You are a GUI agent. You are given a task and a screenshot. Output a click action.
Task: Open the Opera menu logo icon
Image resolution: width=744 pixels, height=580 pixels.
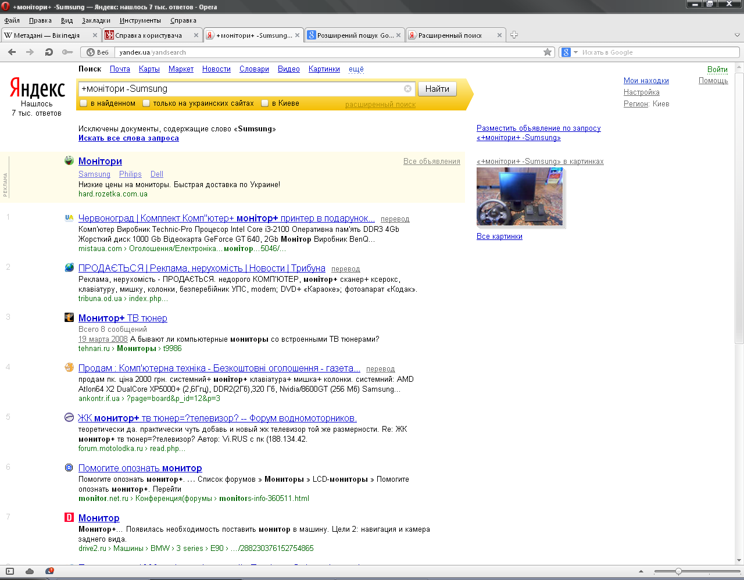tap(5, 6)
